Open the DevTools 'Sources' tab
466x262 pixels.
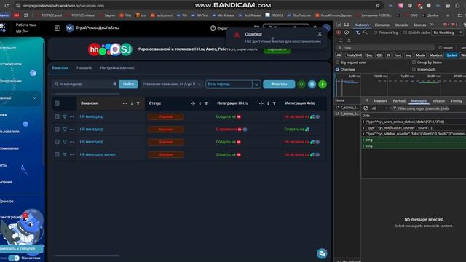pyautogui.click(x=419, y=25)
